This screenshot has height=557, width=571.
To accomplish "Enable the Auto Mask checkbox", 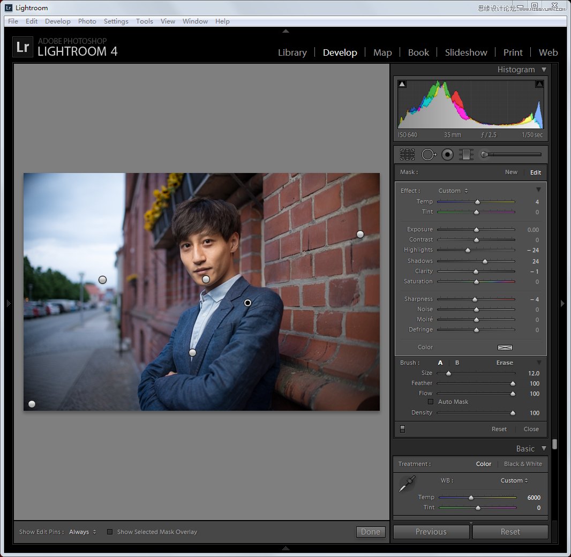I will coord(430,402).
